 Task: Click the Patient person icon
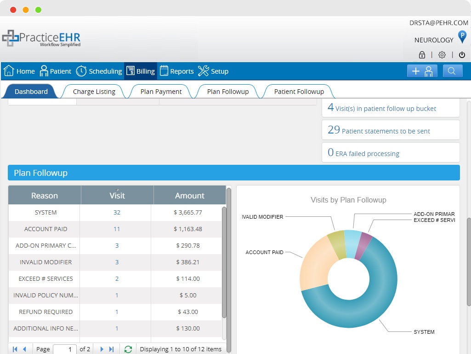tap(44, 71)
